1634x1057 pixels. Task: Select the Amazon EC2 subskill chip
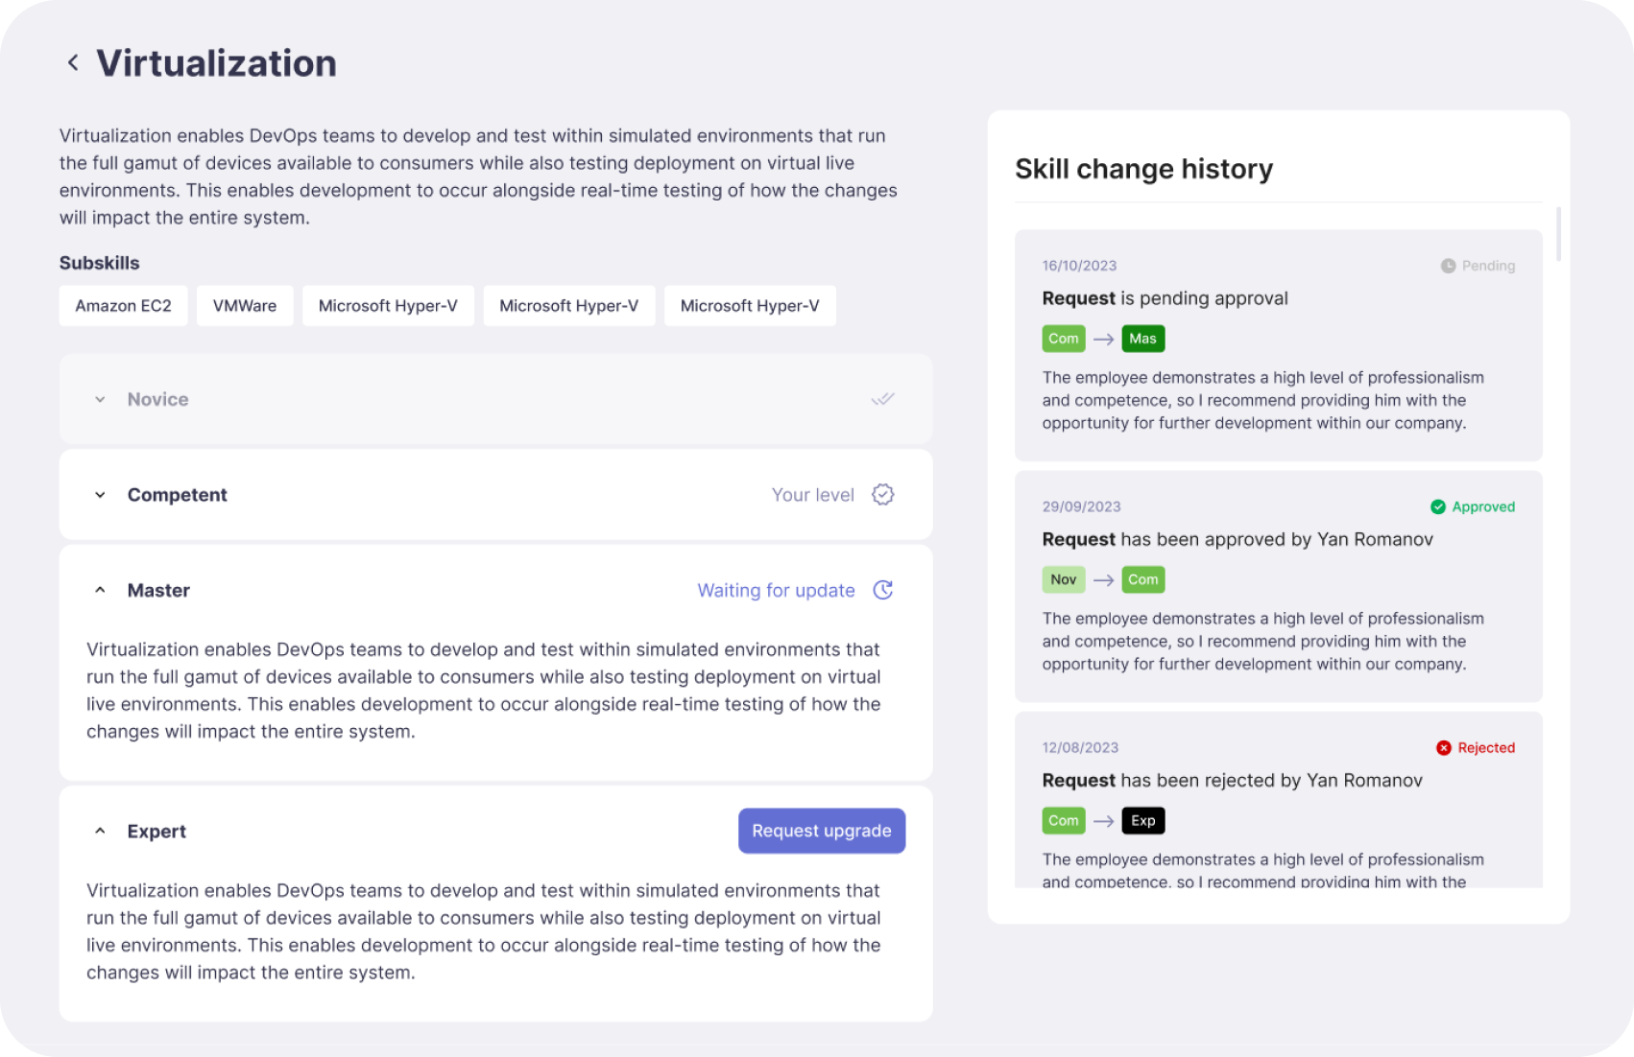pos(123,306)
